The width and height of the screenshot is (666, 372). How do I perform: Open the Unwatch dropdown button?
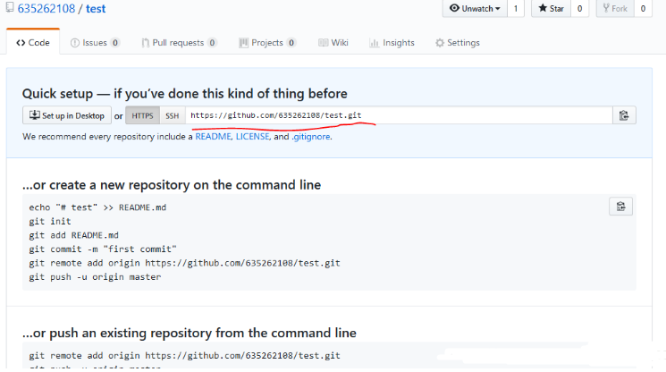[474, 9]
